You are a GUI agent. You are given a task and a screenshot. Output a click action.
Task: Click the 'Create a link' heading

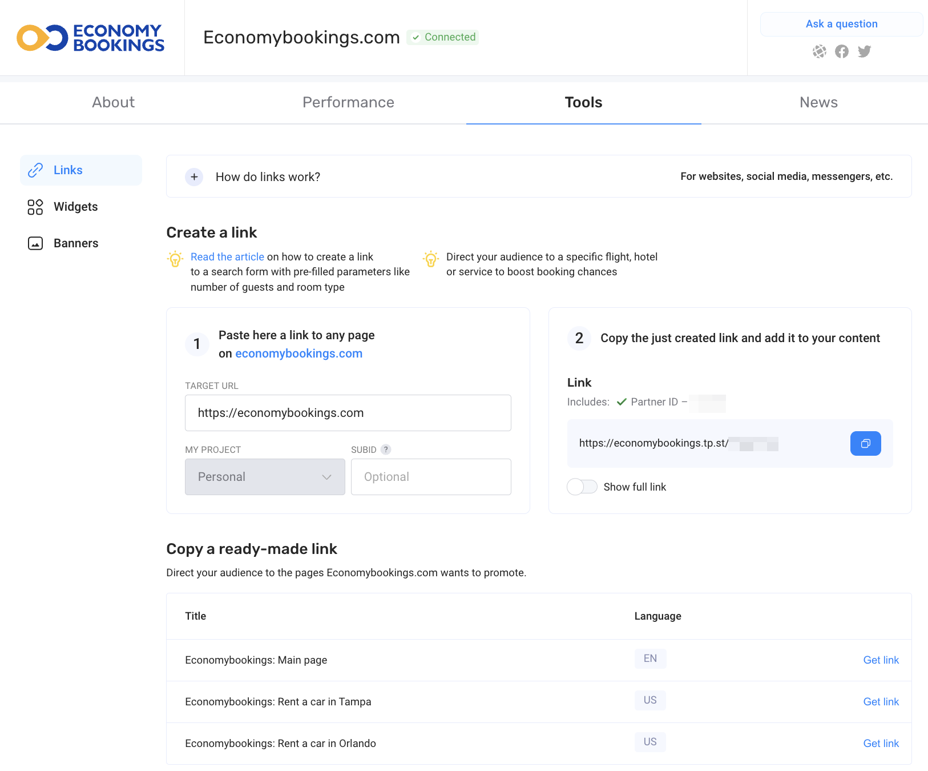212,232
